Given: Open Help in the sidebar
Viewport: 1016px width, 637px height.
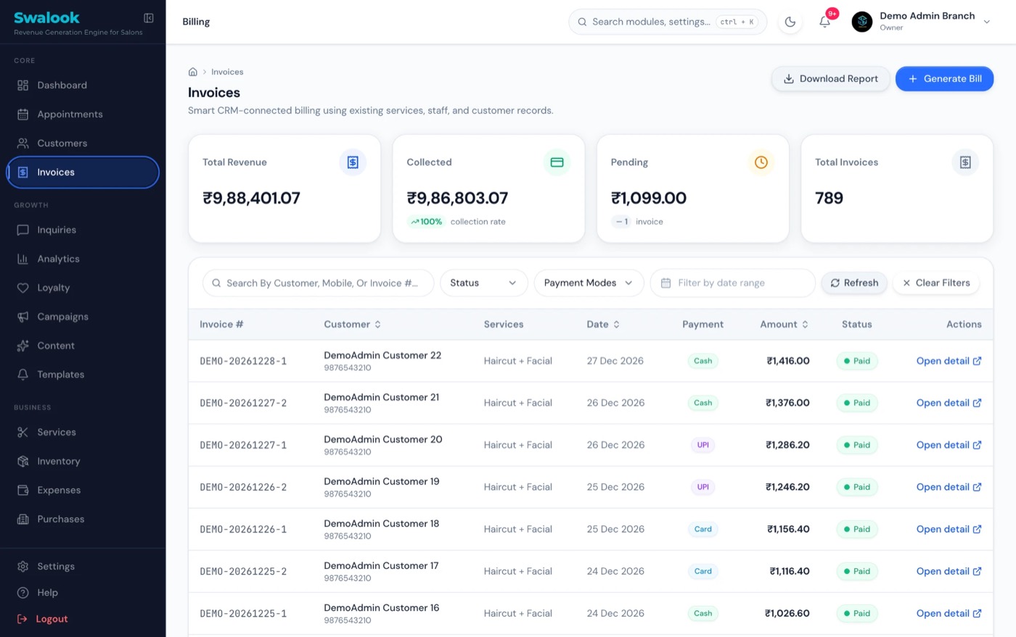Looking at the screenshot, I should point(83,592).
